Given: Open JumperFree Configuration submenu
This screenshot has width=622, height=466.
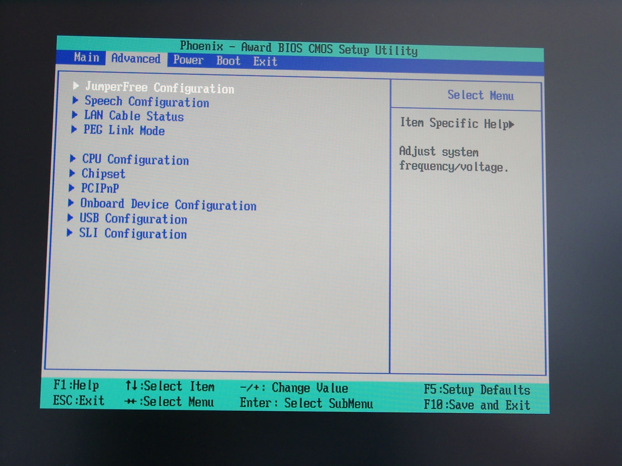Looking at the screenshot, I should pyautogui.click(x=159, y=88).
